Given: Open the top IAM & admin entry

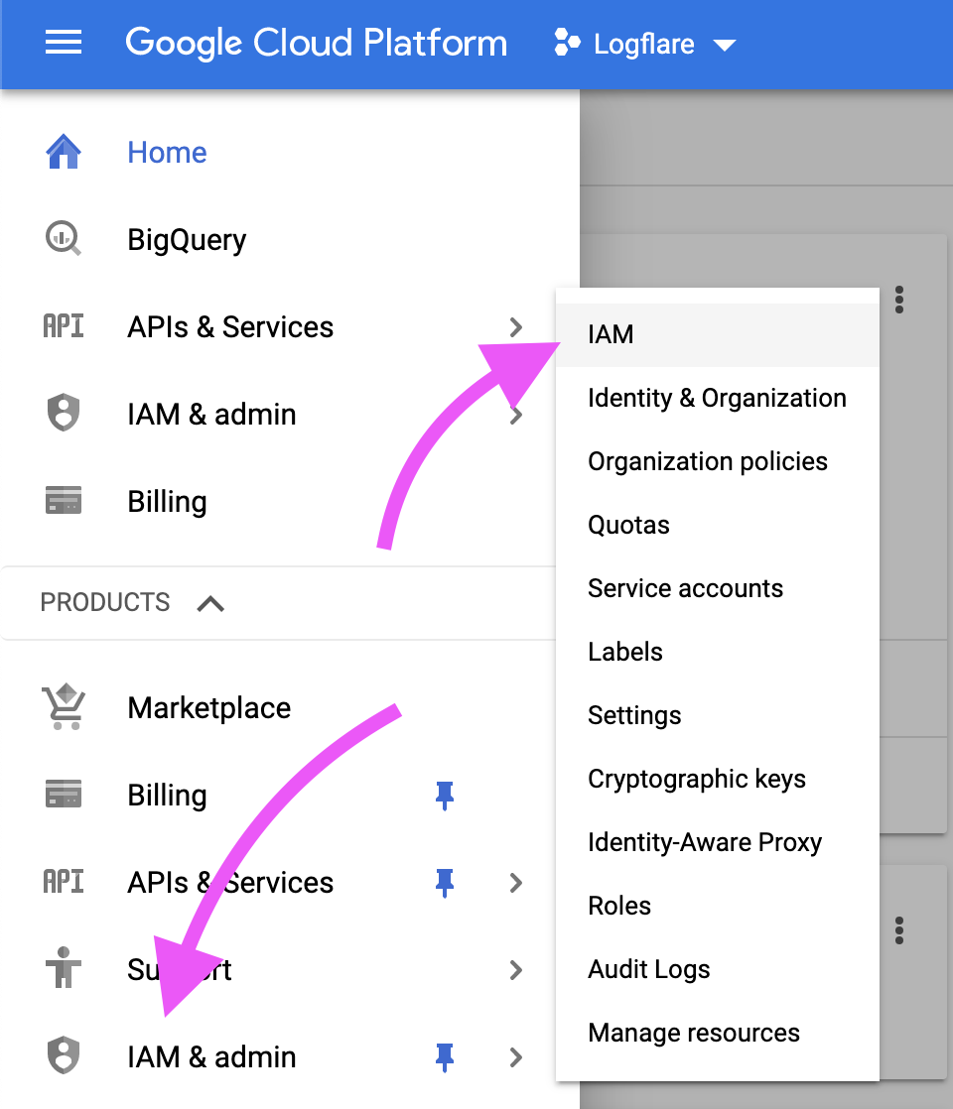Looking at the screenshot, I should click(x=211, y=415).
